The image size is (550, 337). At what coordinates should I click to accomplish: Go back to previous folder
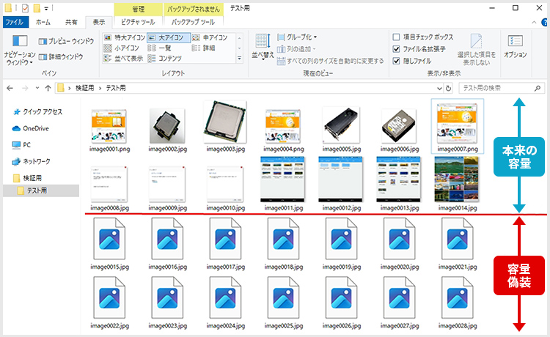(x=10, y=88)
